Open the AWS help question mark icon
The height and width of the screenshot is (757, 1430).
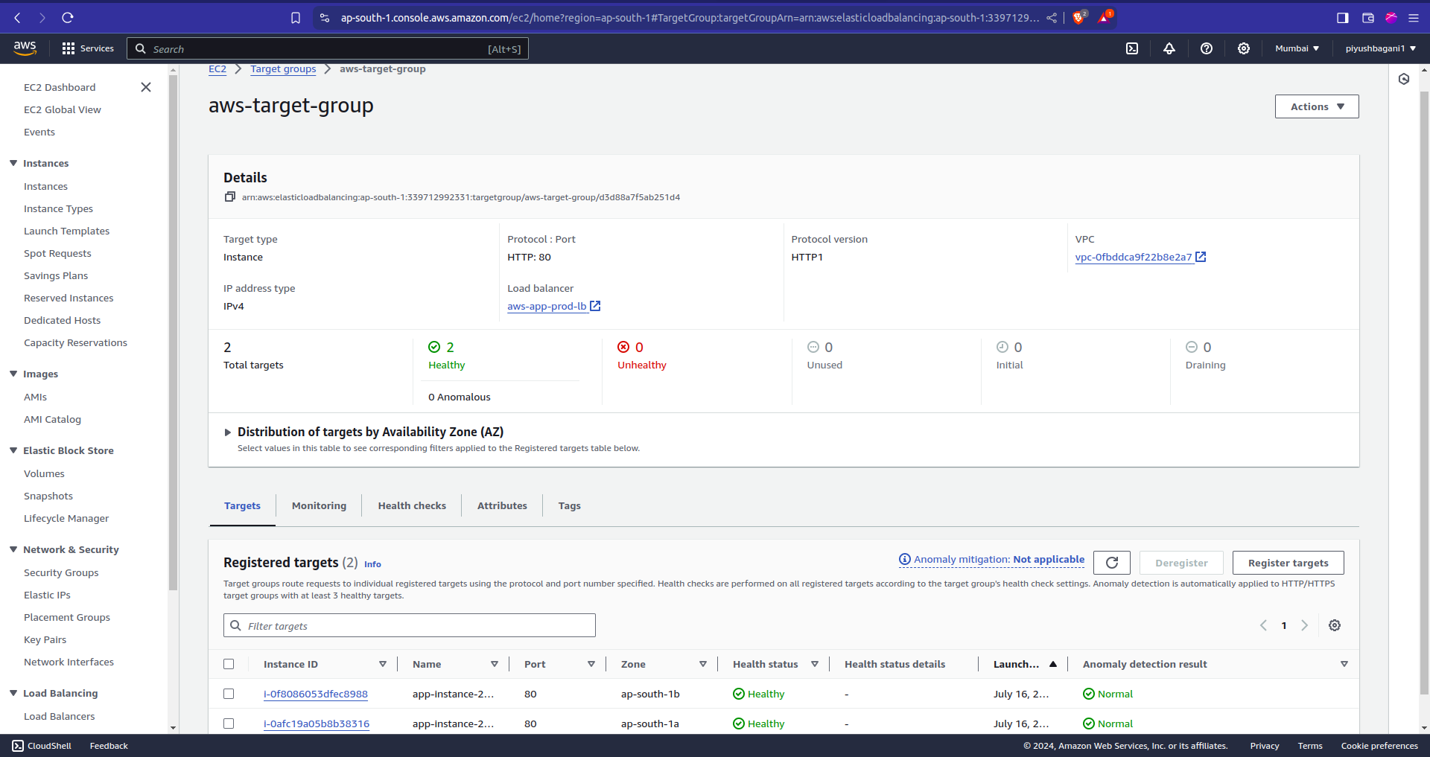pyautogui.click(x=1206, y=48)
